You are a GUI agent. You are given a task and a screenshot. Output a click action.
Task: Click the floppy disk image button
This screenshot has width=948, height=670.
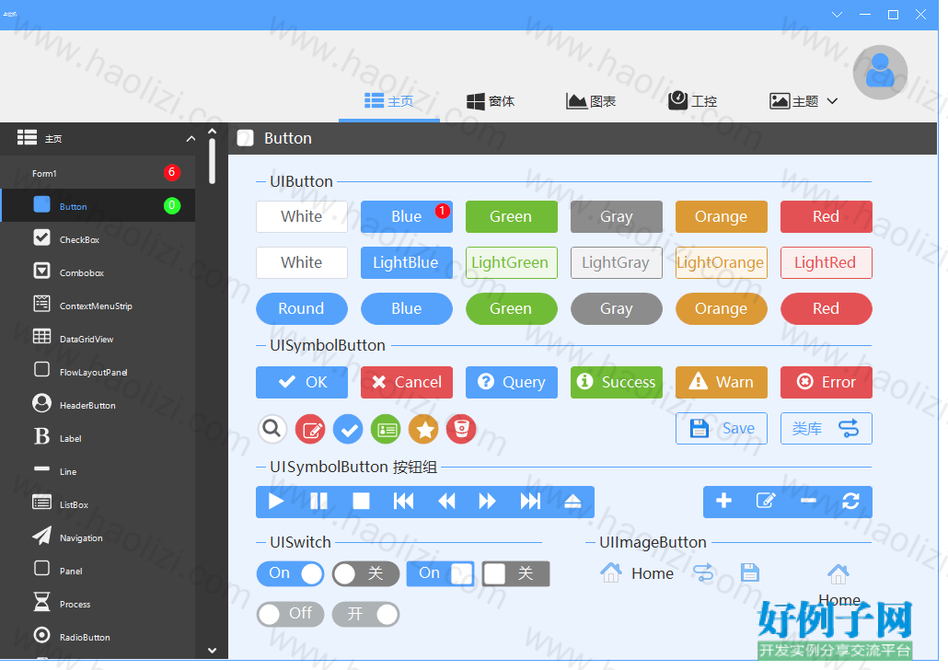coord(750,572)
